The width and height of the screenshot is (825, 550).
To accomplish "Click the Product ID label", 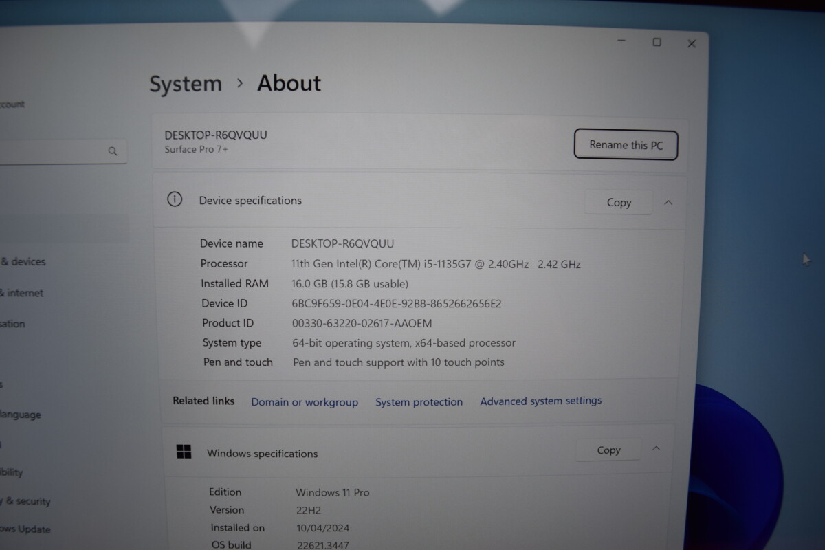I will [228, 323].
